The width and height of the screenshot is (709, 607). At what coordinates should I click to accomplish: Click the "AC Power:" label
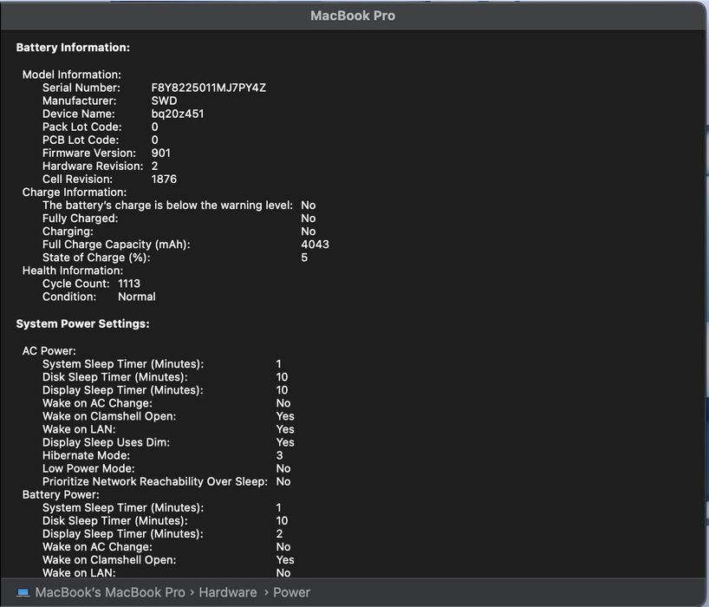[x=49, y=351]
